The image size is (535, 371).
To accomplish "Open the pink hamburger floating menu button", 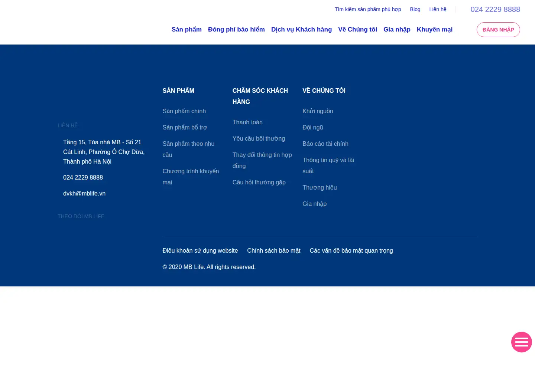I will click(521, 342).
